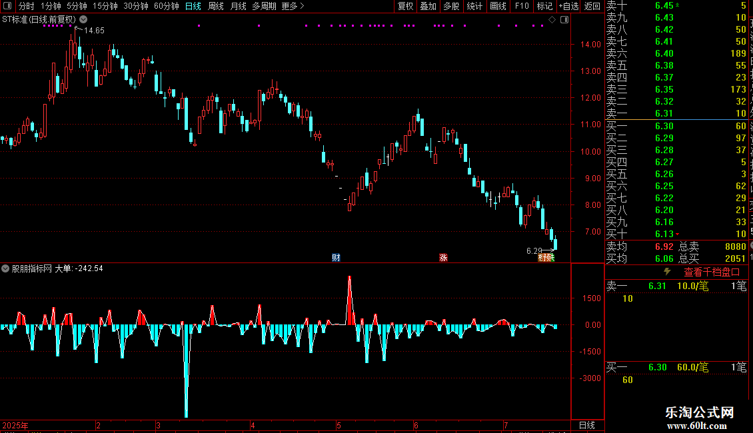Screen dimensions: 753x433
Task: Click the diamond marker icon above the chart
Action: tap(552, 20)
